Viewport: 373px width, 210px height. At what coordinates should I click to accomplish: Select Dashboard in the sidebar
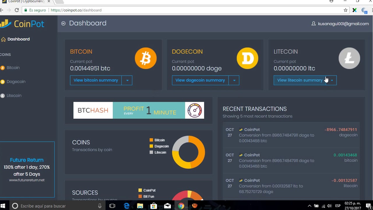[18, 39]
